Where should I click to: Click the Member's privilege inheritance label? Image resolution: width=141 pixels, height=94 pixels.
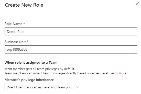pyautogui.click(x=29, y=80)
